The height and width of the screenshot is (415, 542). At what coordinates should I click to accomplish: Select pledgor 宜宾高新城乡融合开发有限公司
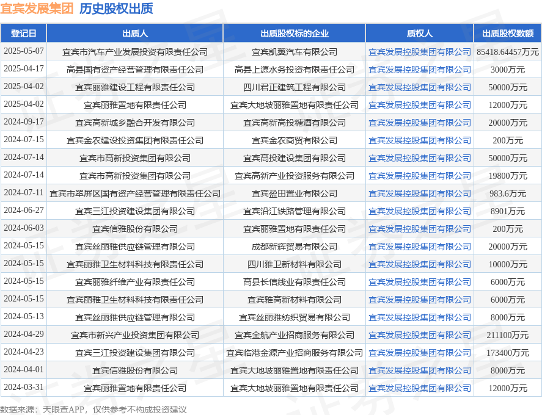pos(135,123)
